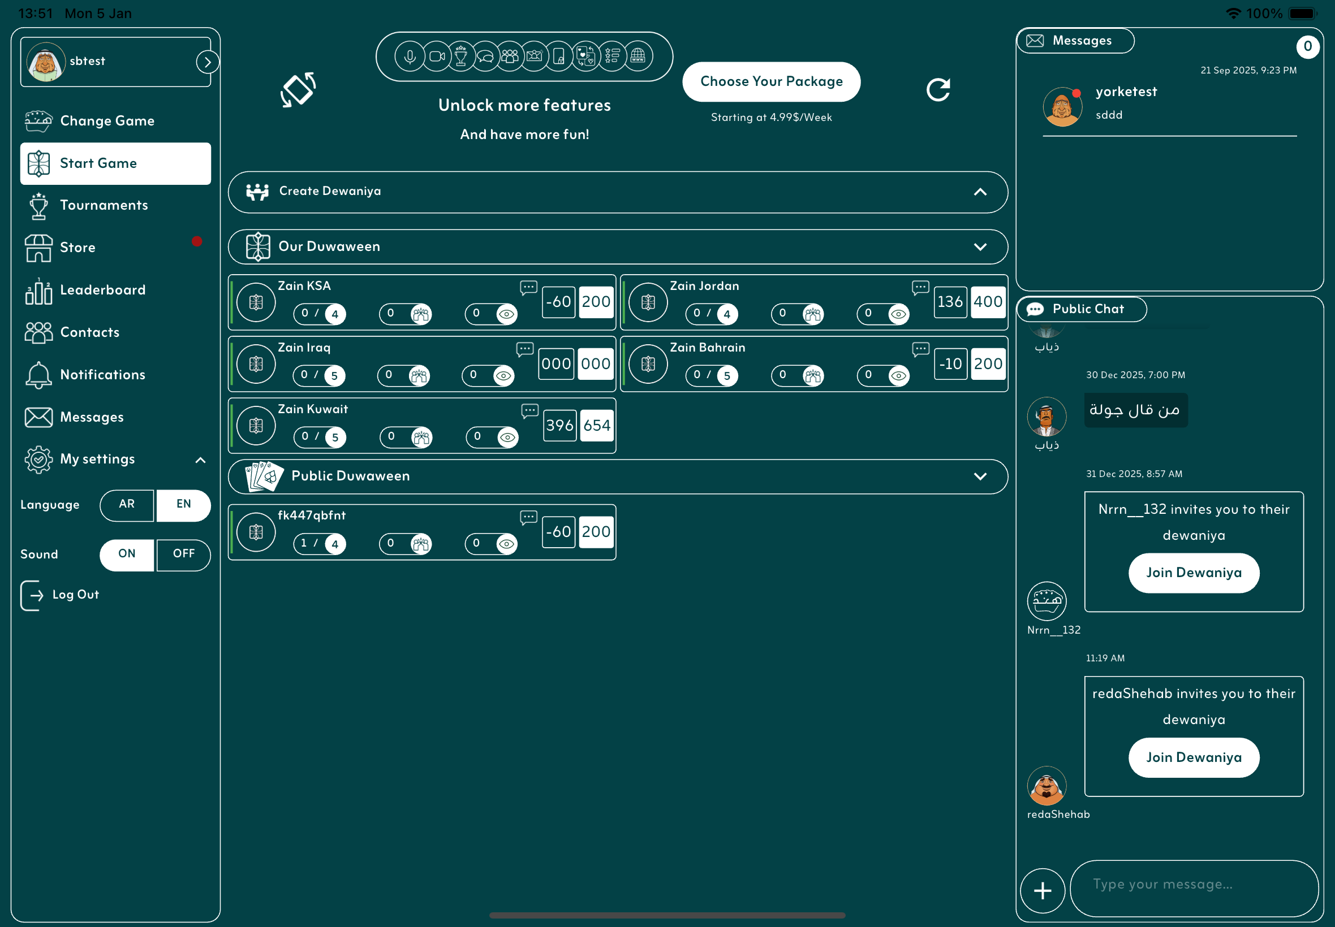Join redaShehab's dewaniya

point(1193,757)
